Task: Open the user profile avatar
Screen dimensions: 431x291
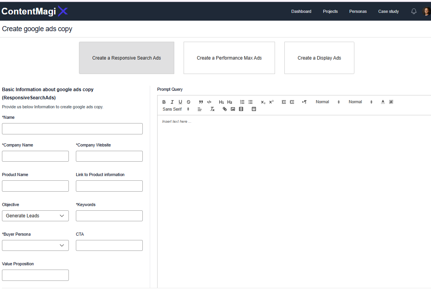Action: (426, 11)
